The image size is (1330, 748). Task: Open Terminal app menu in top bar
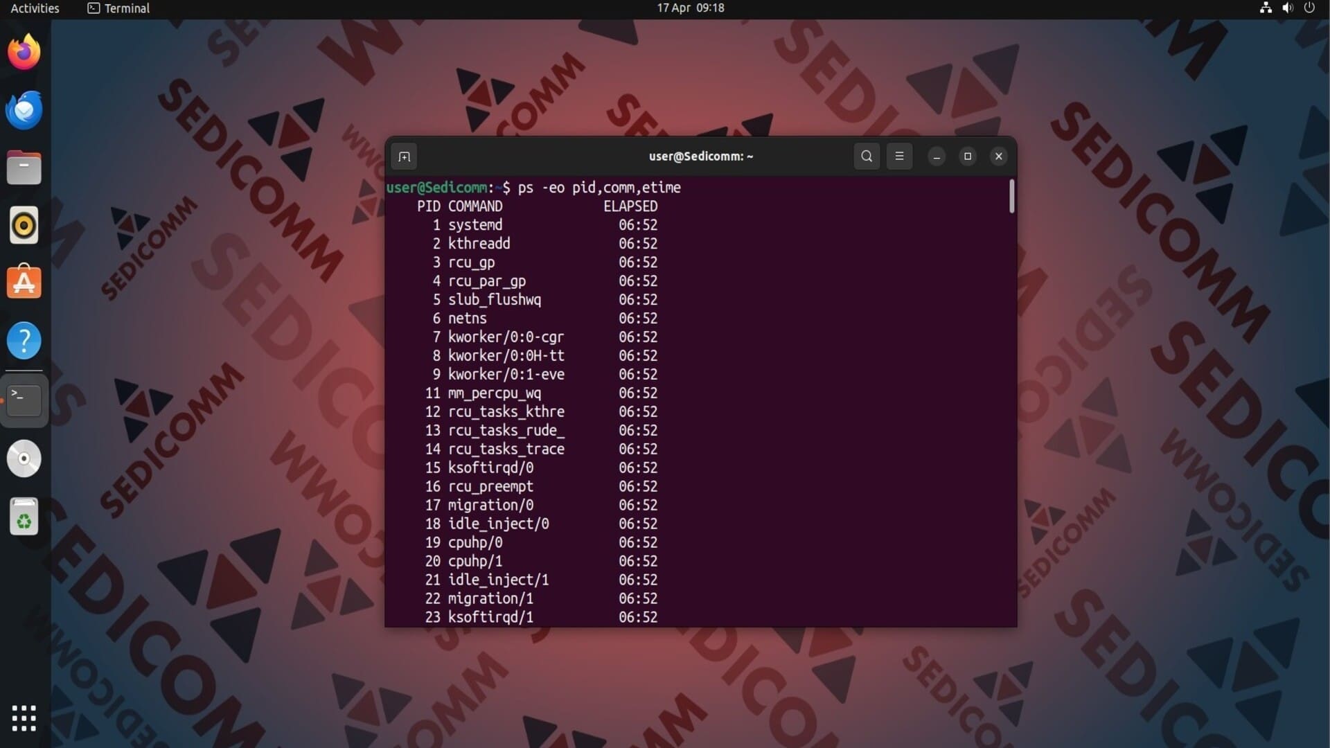[118, 8]
